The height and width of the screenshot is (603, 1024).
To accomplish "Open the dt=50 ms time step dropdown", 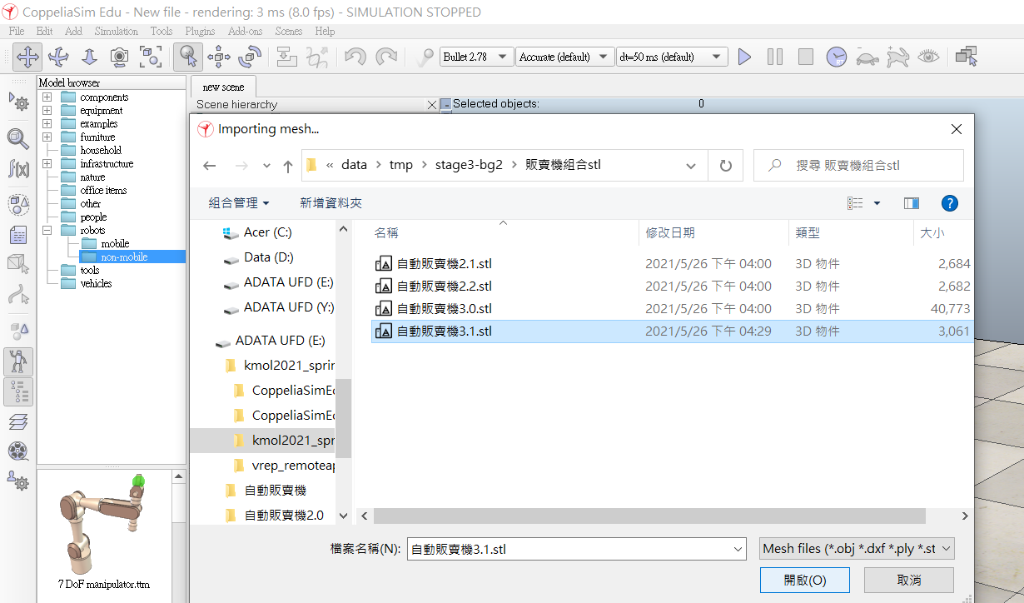I will [672, 57].
